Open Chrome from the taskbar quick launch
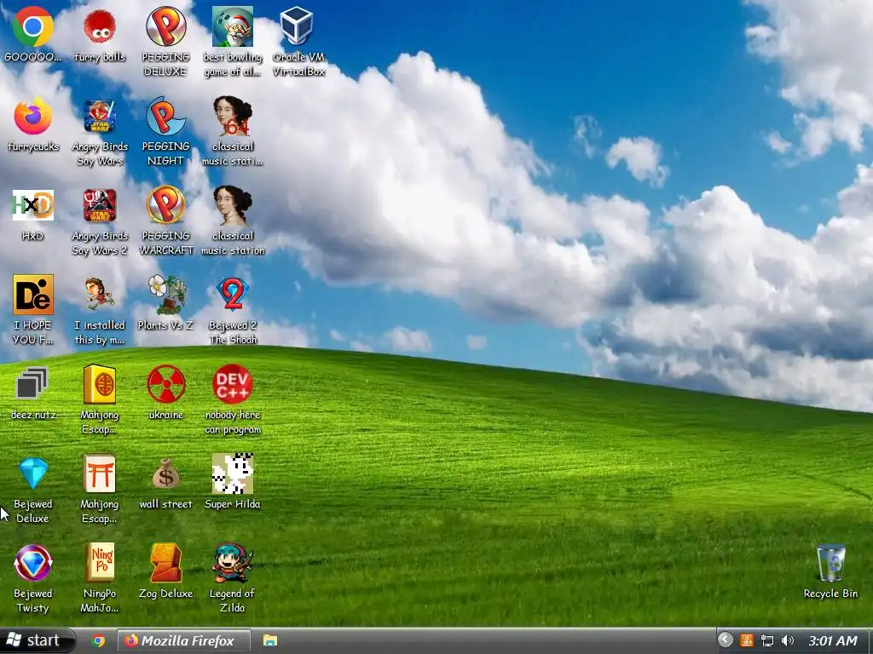The width and height of the screenshot is (873, 654). tap(99, 640)
